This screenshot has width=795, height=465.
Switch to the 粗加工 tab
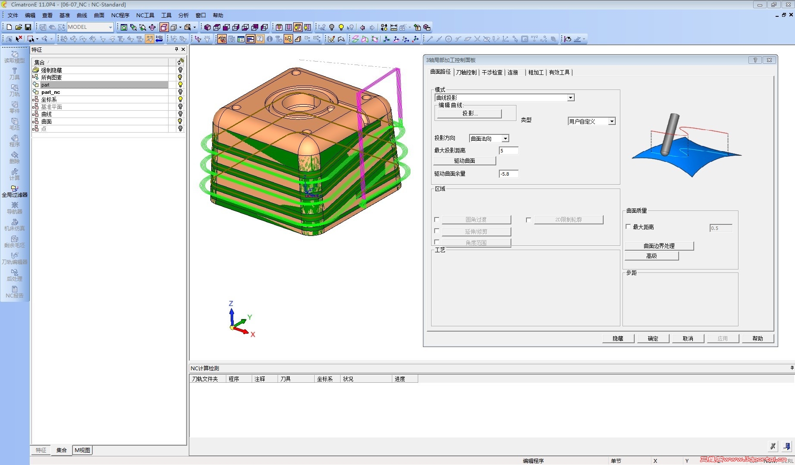click(x=536, y=72)
